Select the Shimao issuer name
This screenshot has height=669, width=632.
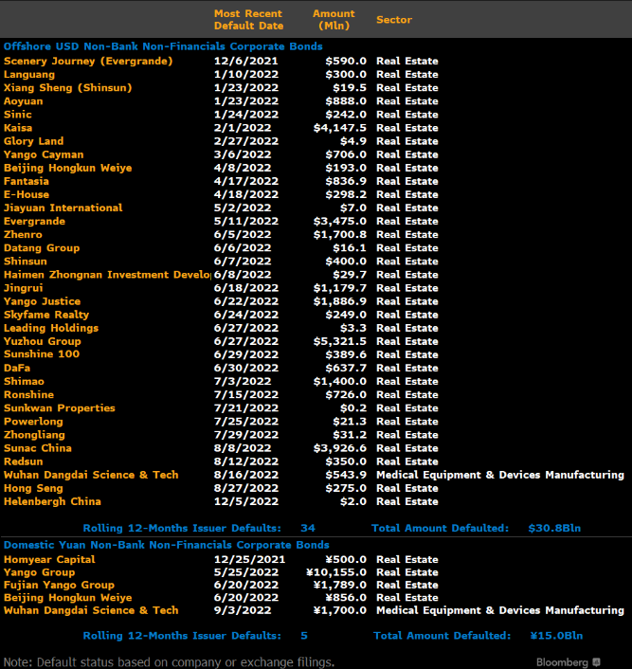coord(24,382)
